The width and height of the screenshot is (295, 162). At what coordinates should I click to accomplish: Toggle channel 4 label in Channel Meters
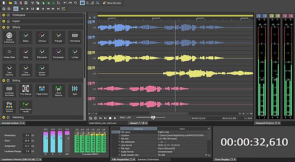coord(277,16)
